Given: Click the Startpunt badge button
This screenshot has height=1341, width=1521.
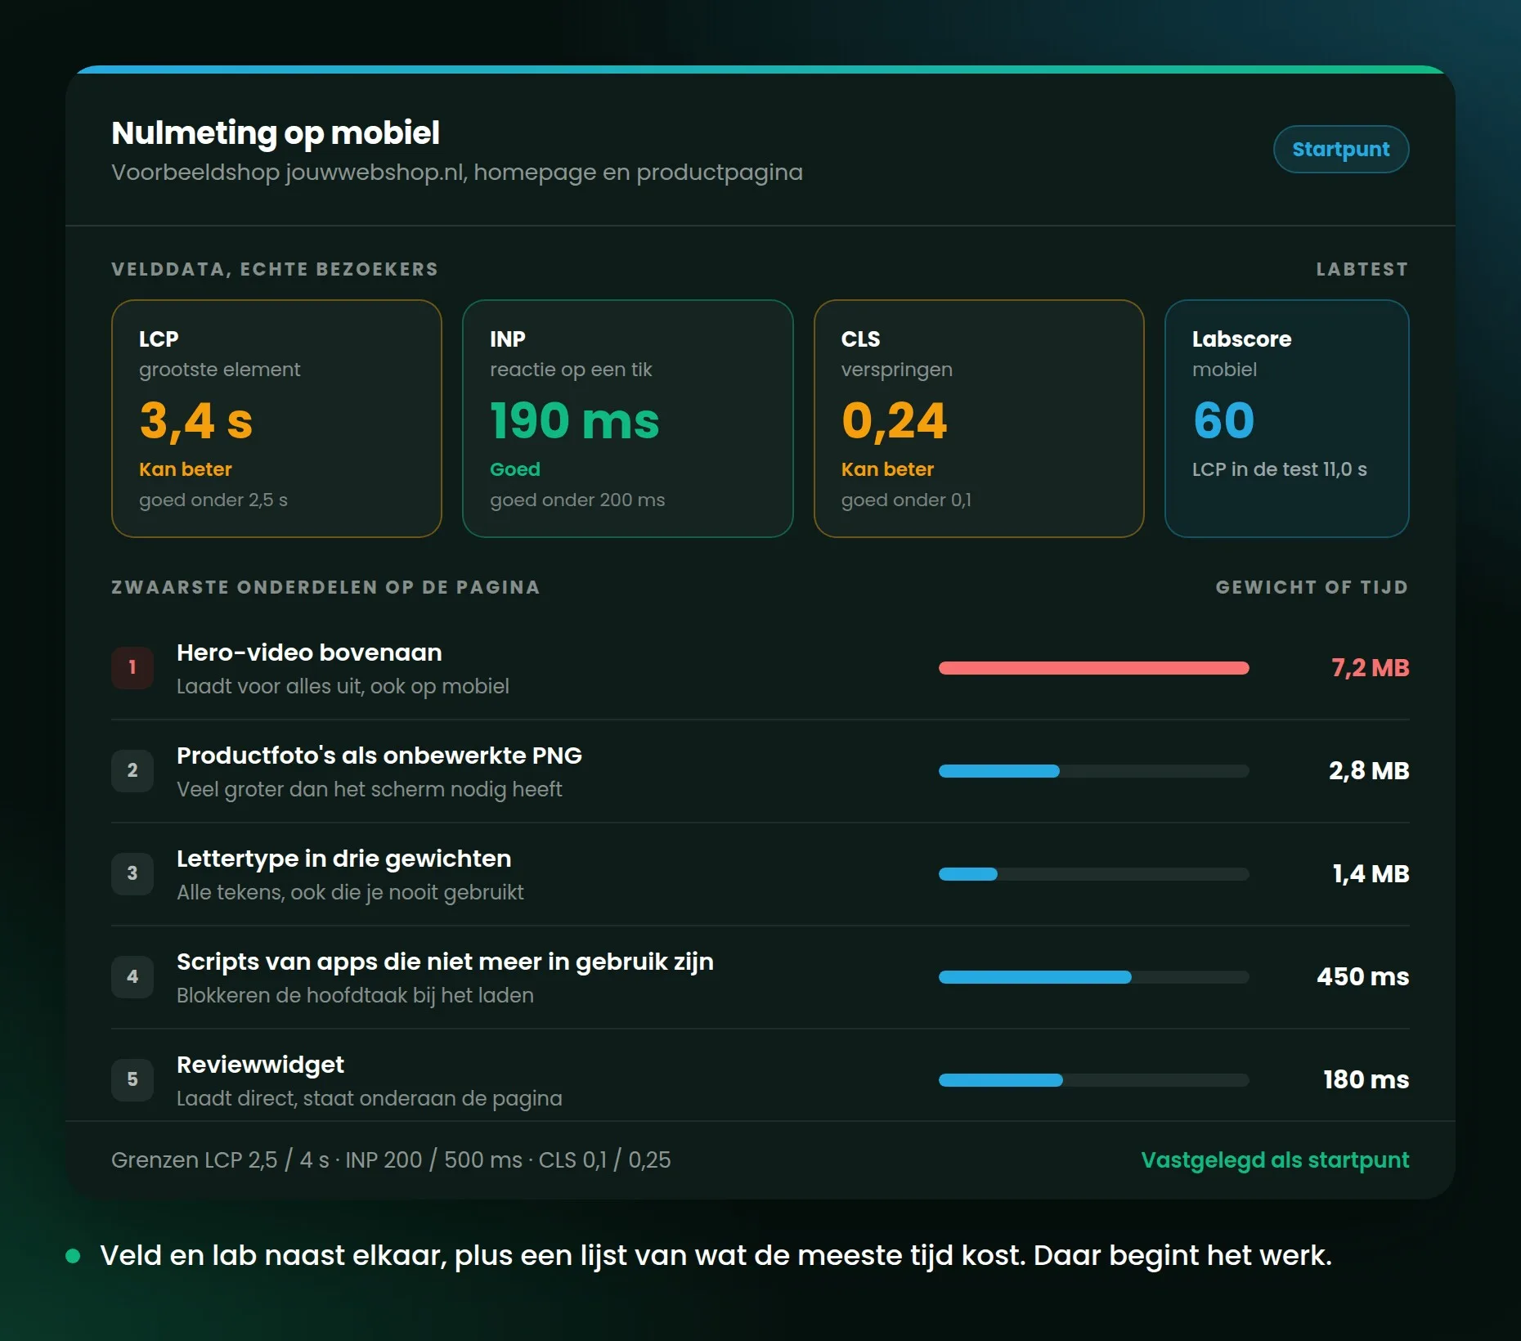Looking at the screenshot, I should point(1340,150).
